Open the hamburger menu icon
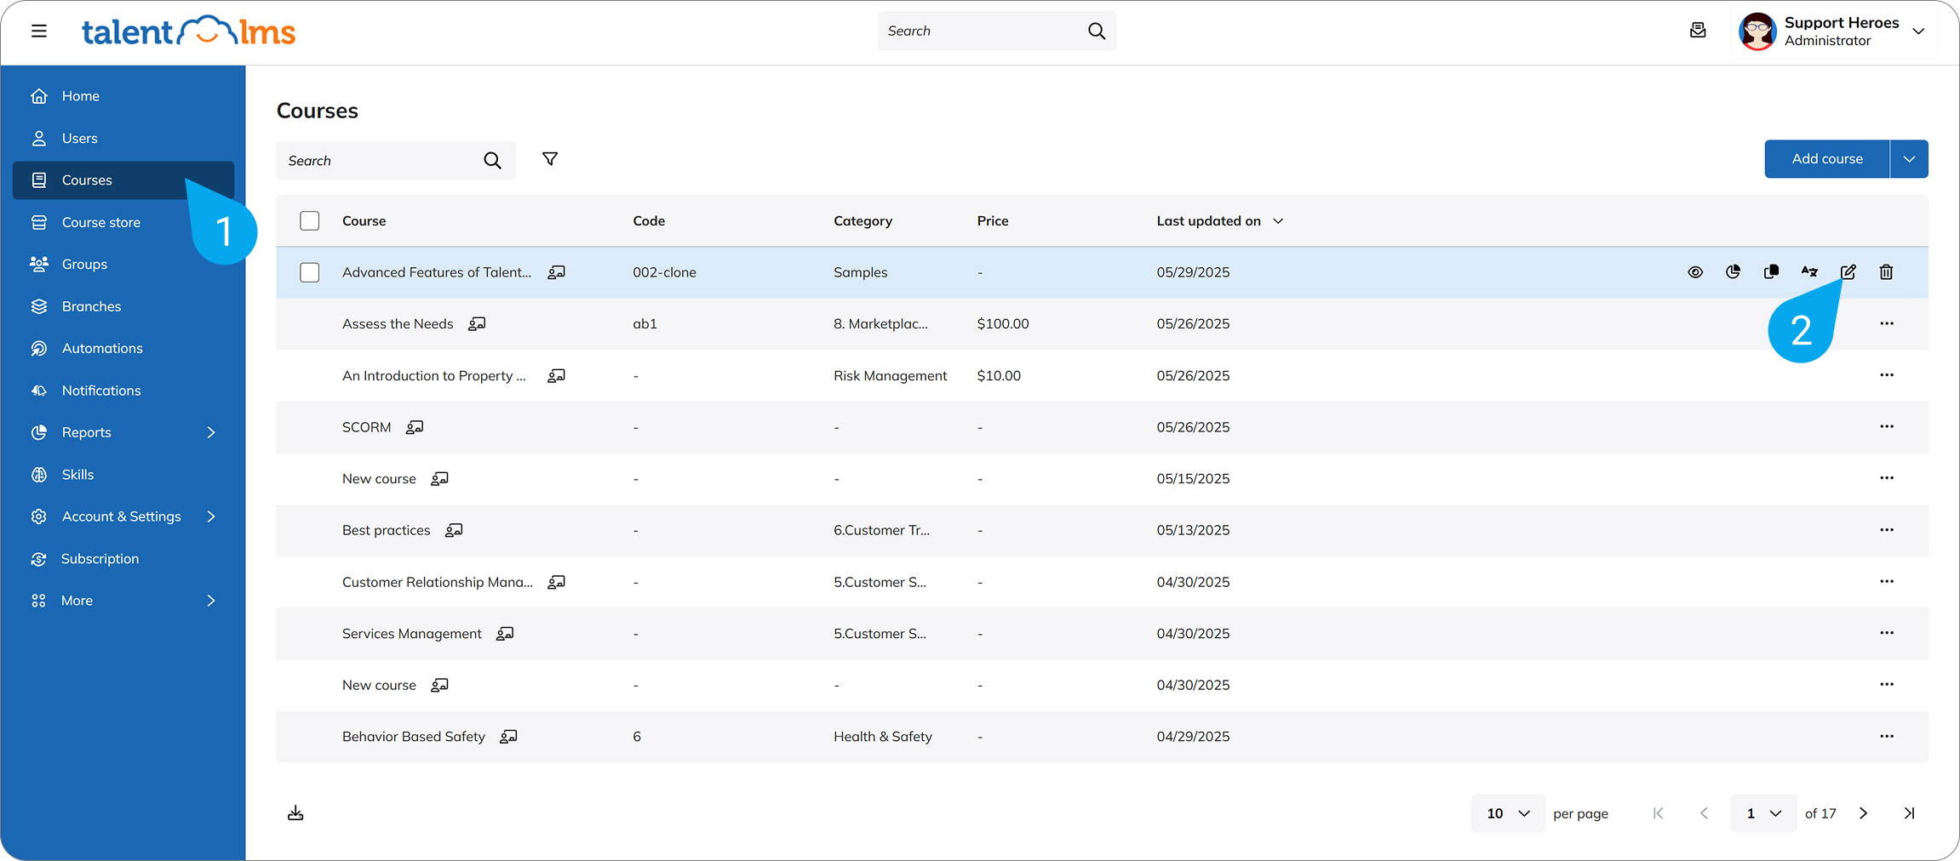This screenshot has height=861, width=1960. coord(39,31)
